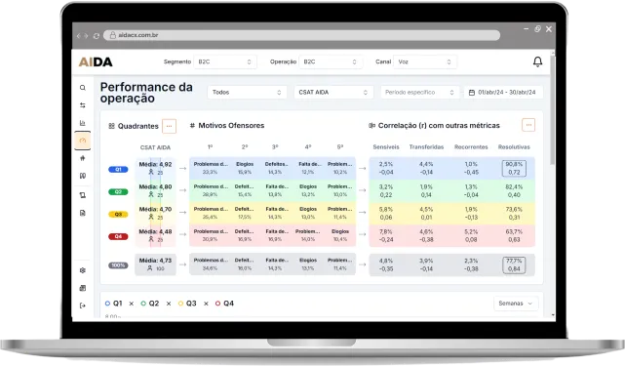Click the Quadrantes grid icon
625x366 pixels.
coord(111,126)
